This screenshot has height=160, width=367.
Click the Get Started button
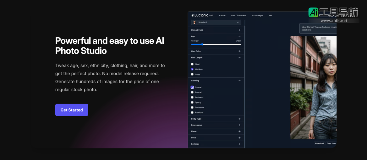(72, 110)
